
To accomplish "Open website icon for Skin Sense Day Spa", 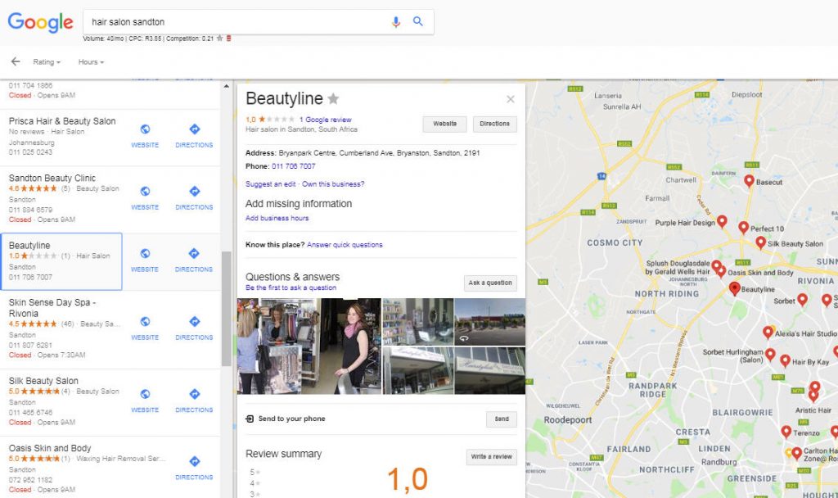I will (x=145, y=321).
